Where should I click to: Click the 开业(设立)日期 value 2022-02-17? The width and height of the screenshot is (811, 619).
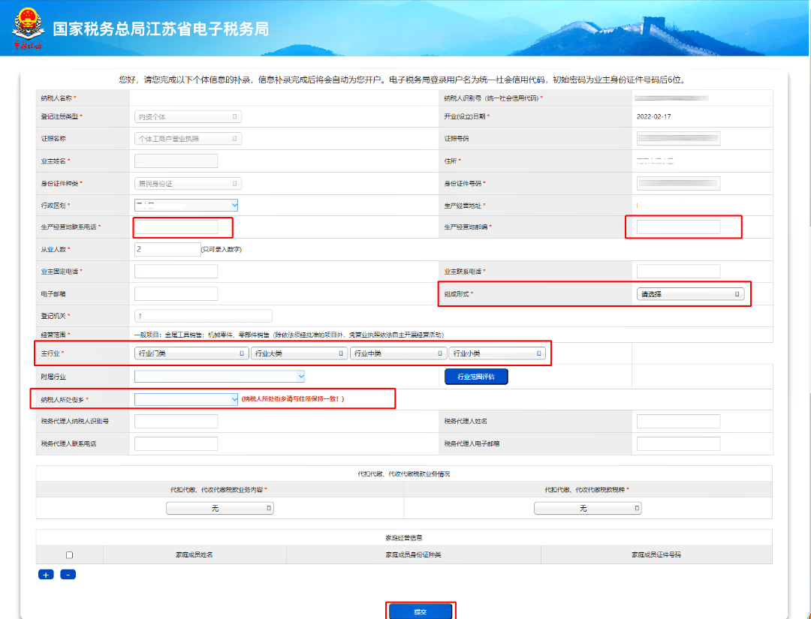(x=654, y=117)
